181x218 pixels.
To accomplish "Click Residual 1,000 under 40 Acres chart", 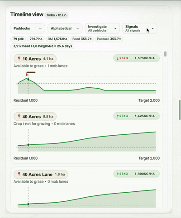I will point(25,158).
